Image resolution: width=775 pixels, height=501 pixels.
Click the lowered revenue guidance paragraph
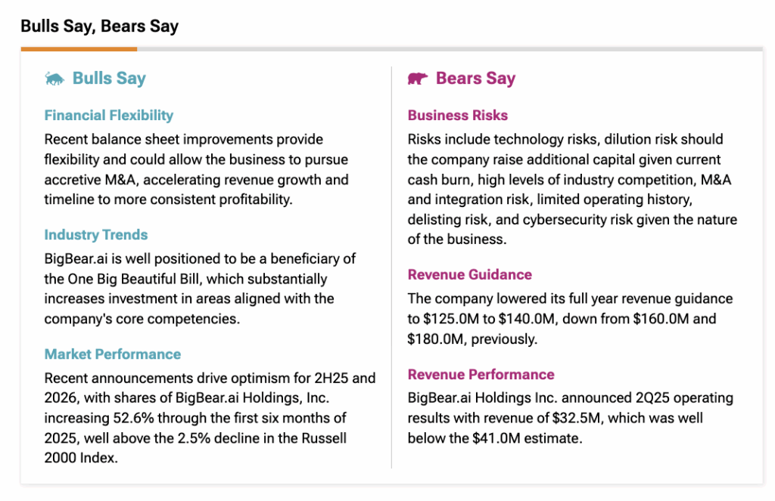tap(570, 319)
